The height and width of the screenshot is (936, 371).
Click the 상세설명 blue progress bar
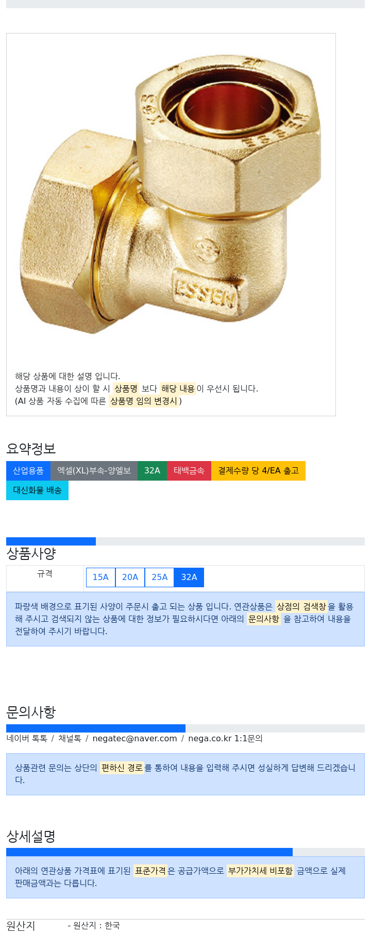point(149,853)
